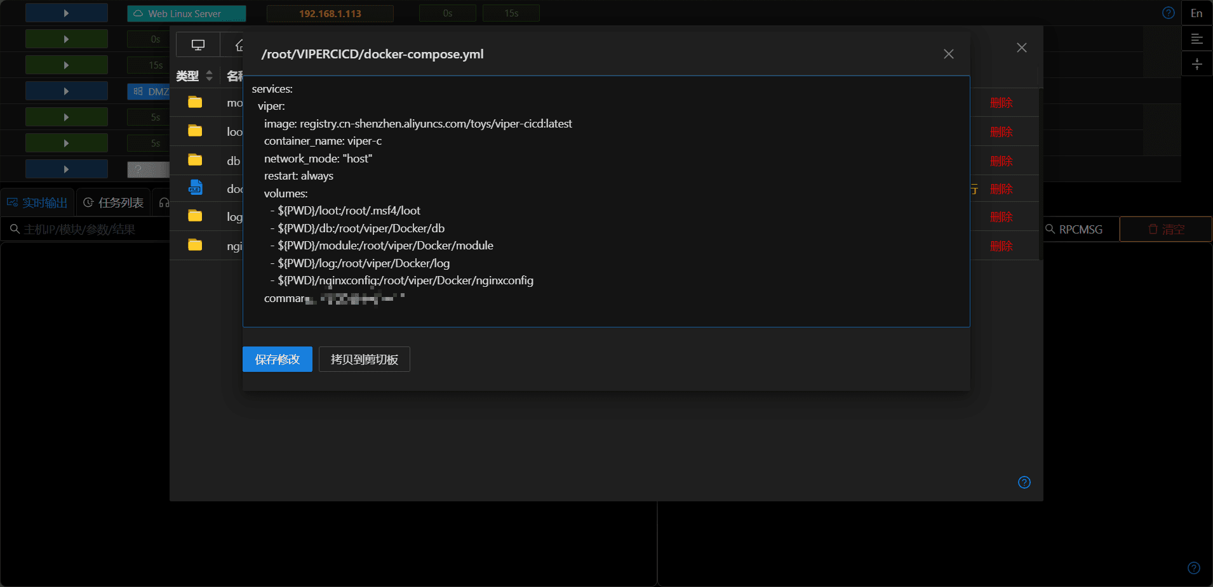
Task: Click the help question mark icon at top right
Action: coord(1169,13)
